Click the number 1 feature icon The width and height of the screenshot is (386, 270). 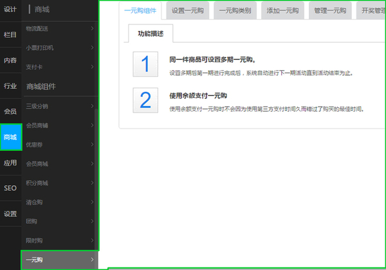pyautogui.click(x=145, y=64)
